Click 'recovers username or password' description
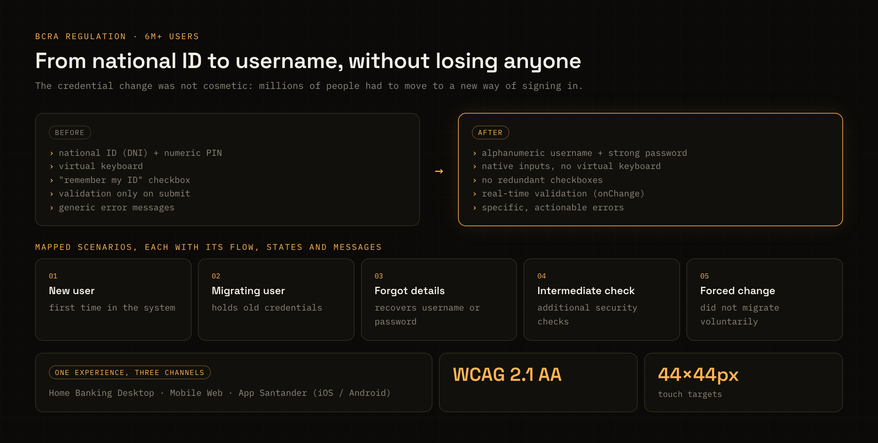 coord(427,315)
